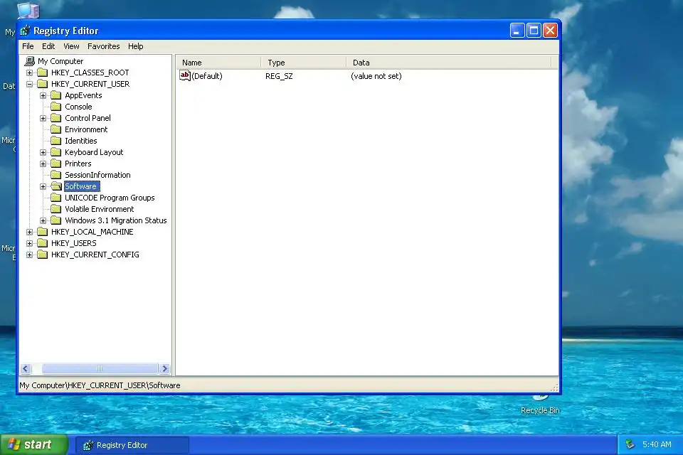This screenshot has height=455, width=683.
Task: Expand the Keyboard Layout key
Action: (x=43, y=152)
